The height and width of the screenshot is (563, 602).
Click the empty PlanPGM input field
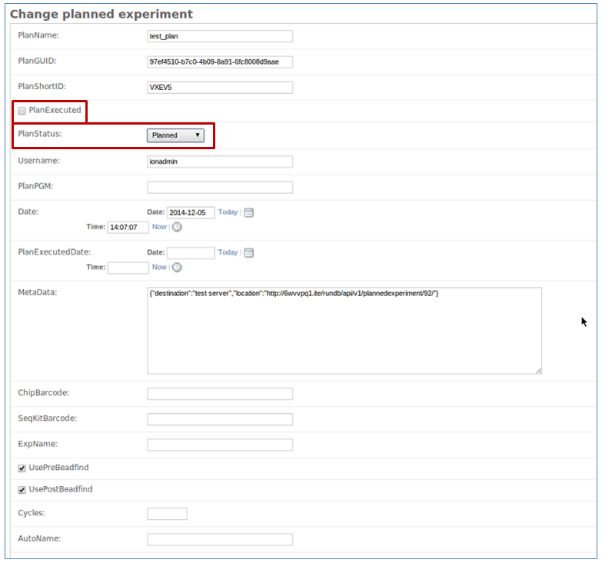click(x=220, y=188)
